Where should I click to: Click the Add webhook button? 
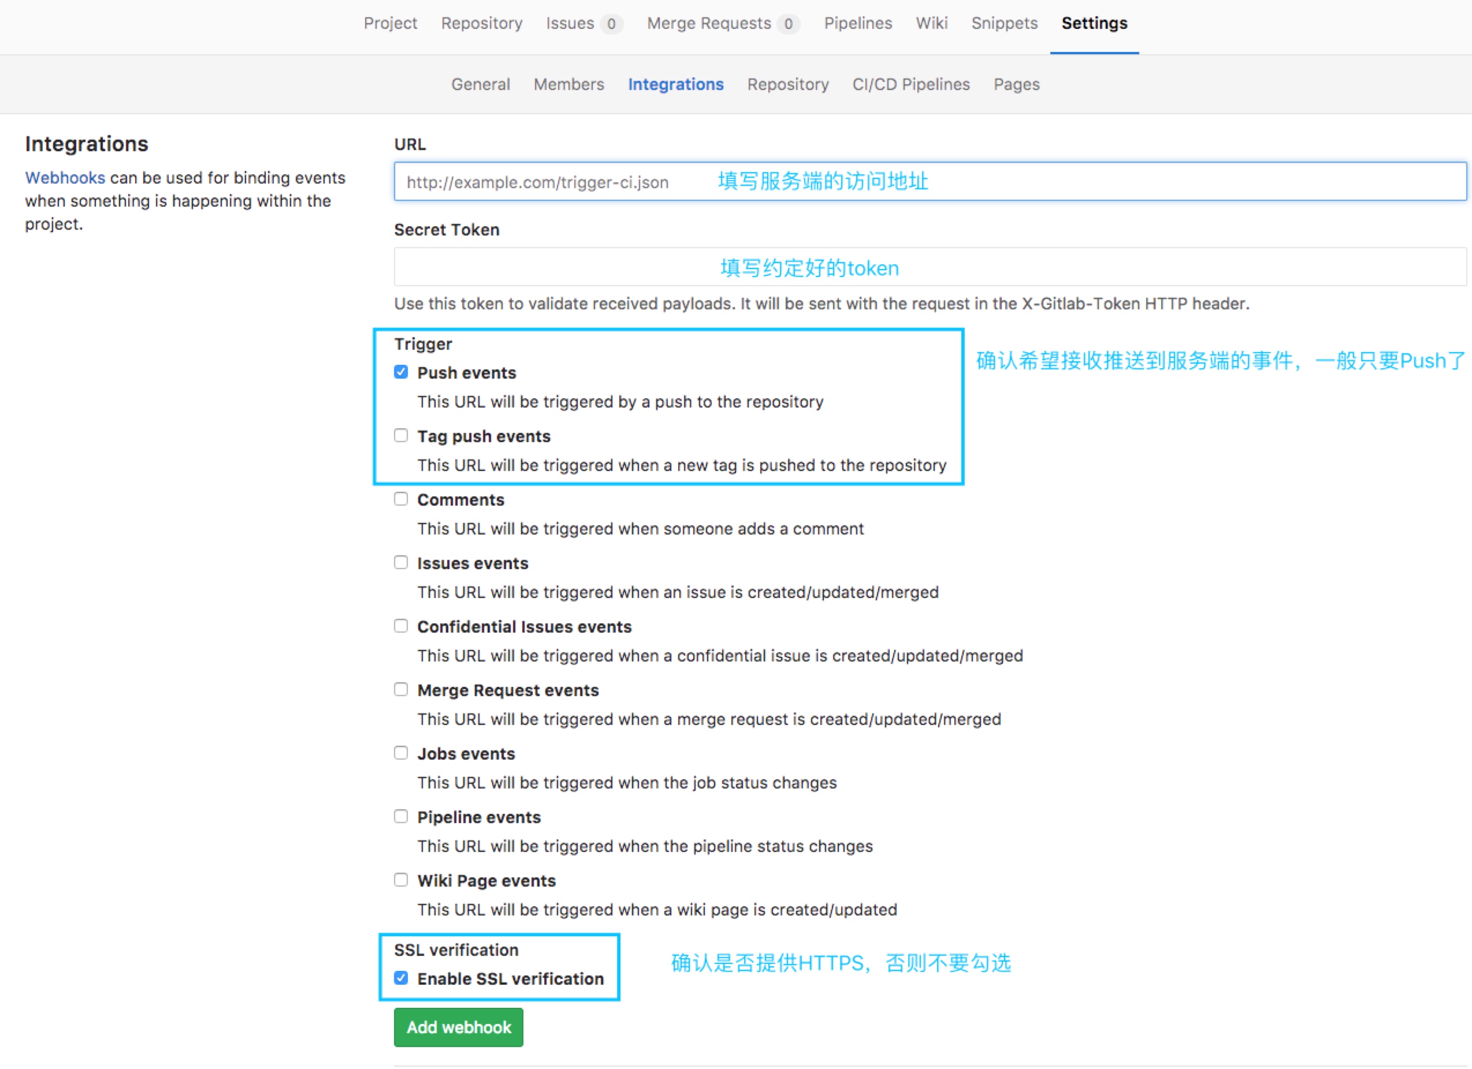458,1027
